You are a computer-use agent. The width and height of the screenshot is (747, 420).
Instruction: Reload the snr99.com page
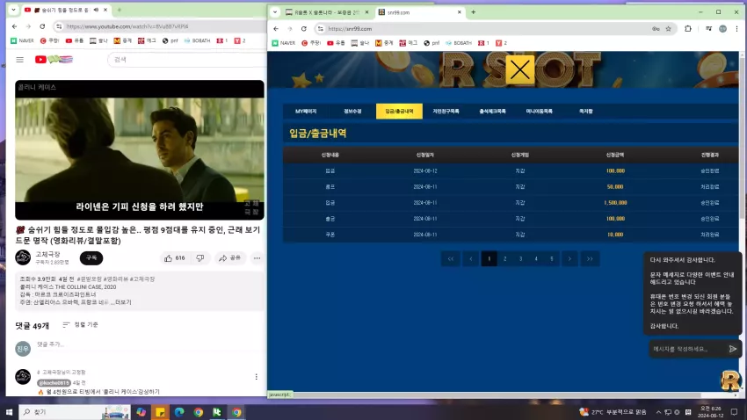tap(303, 29)
